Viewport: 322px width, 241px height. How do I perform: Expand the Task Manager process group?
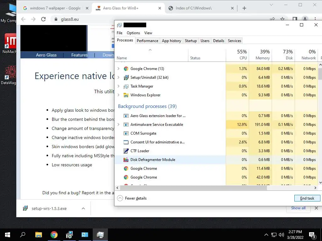click(x=119, y=86)
